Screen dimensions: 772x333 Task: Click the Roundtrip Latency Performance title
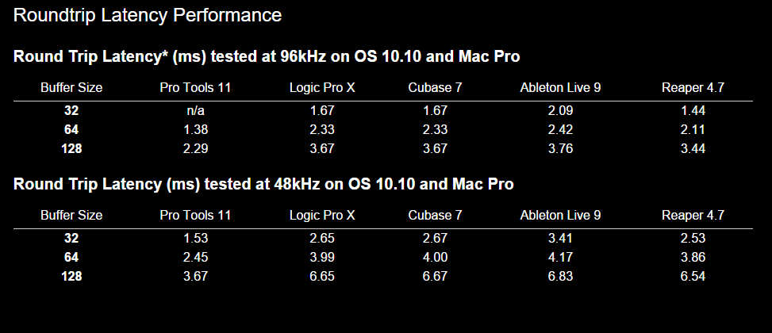tap(148, 15)
